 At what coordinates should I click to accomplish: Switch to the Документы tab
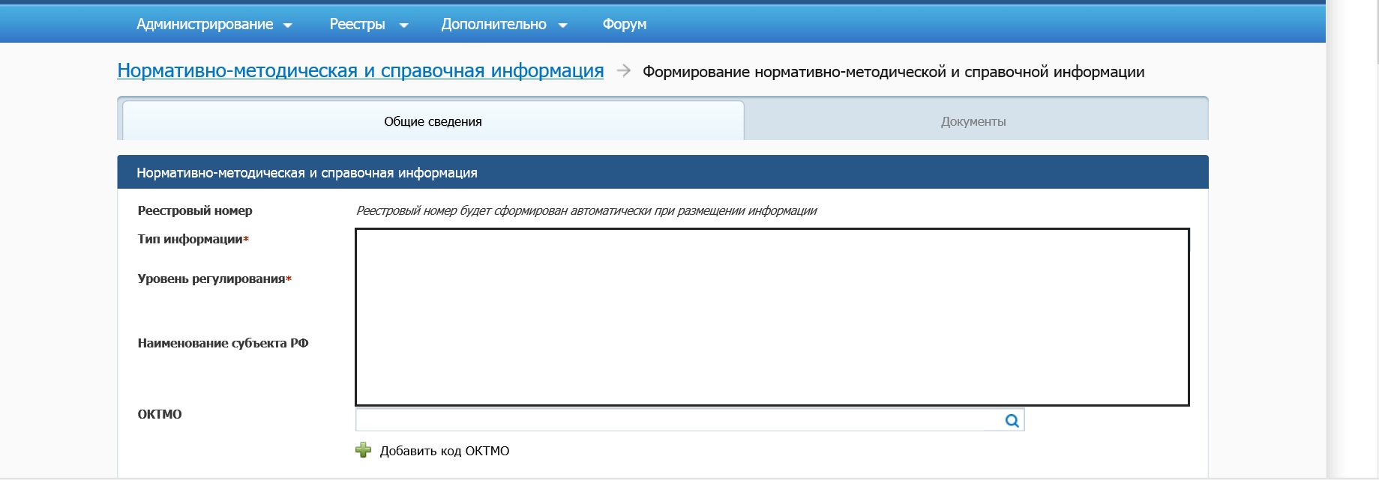(973, 121)
